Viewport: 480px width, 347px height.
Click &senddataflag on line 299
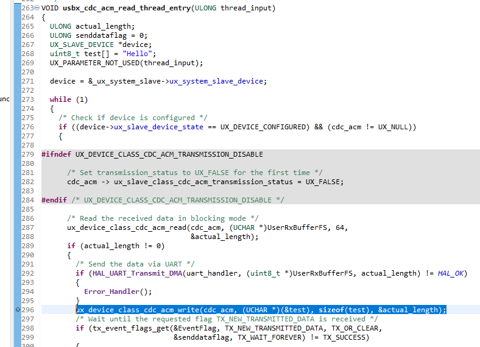pyautogui.click(x=201, y=337)
